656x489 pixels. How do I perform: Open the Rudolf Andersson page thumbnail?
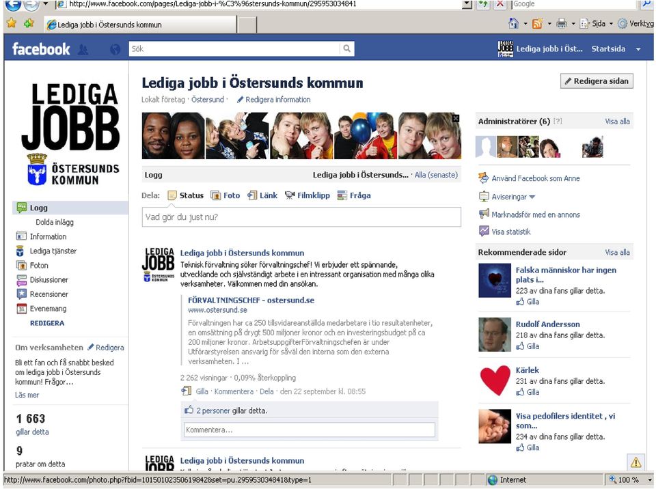(x=495, y=335)
